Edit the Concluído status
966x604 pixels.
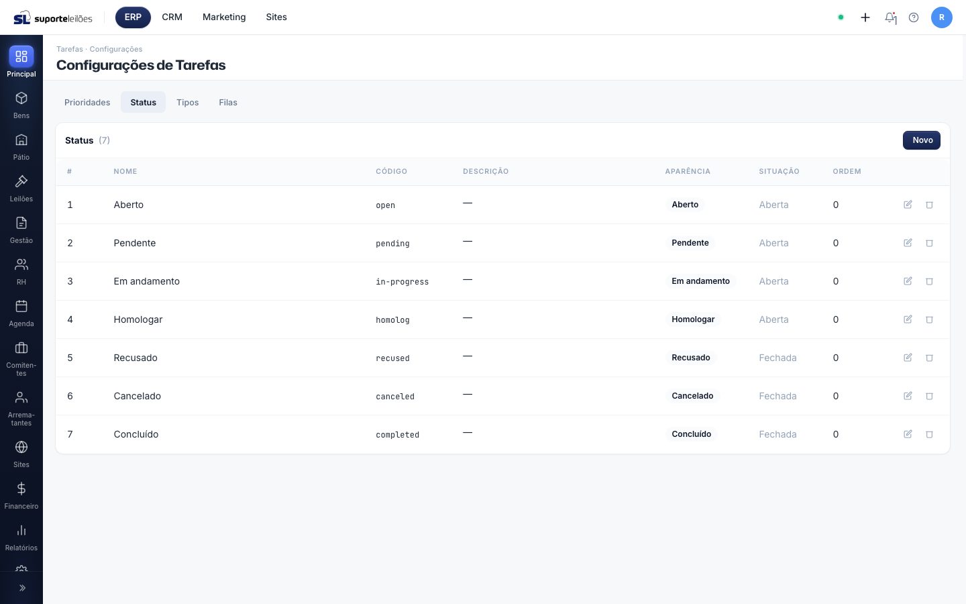click(908, 434)
